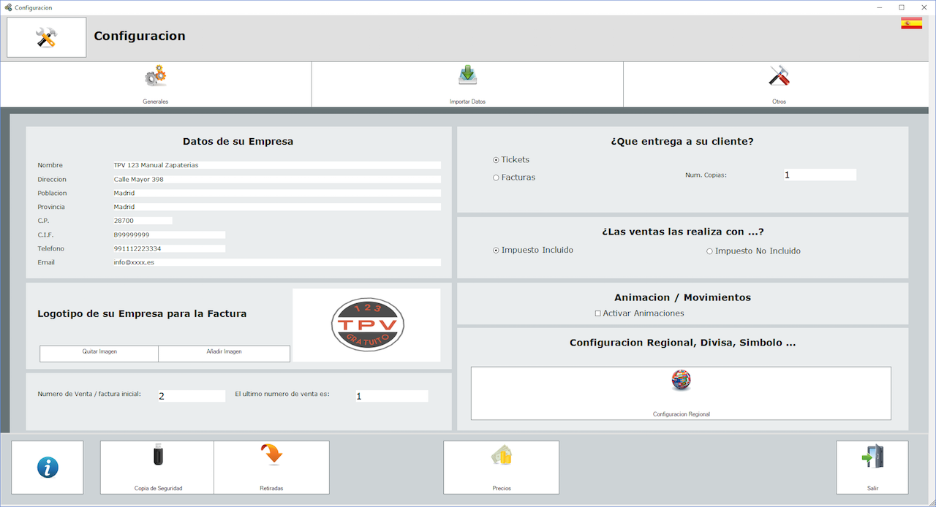Click the Nombre company name field
The image size is (936, 507).
276,165
